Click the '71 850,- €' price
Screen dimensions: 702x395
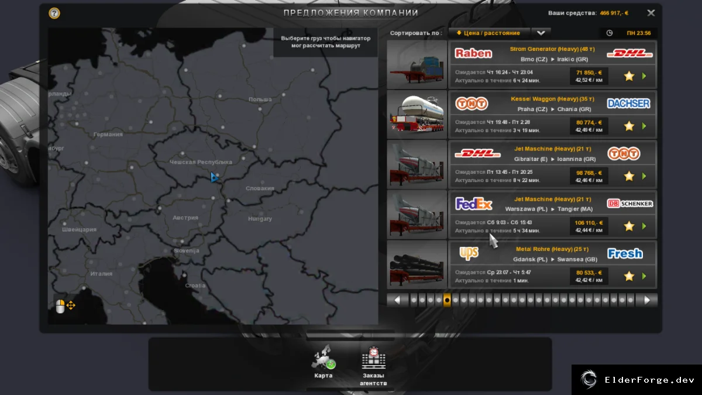coord(589,73)
